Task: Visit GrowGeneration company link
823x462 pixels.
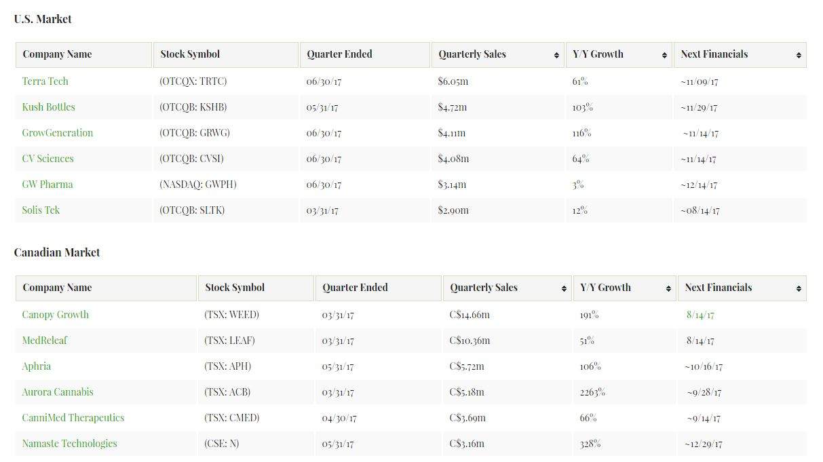Action: 57,133
